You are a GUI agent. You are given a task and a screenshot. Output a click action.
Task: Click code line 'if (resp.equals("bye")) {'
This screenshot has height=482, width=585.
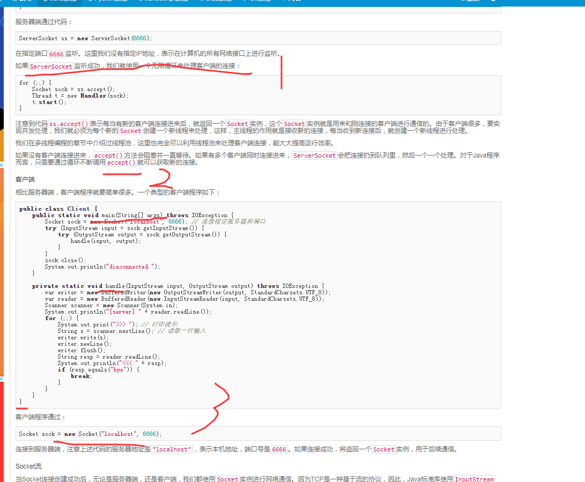[x=99, y=369]
